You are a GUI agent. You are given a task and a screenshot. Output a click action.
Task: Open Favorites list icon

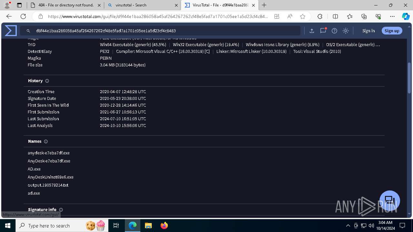point(350,16)
